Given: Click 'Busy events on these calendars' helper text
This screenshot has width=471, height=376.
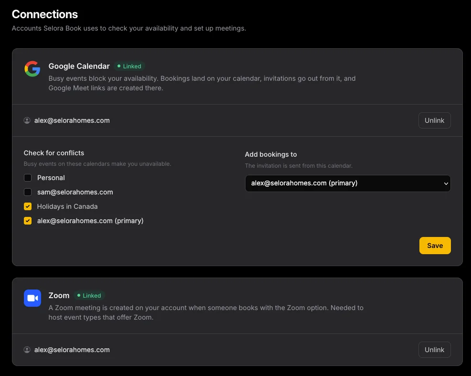Looking at the screenshot, I should tap(97, 164).
